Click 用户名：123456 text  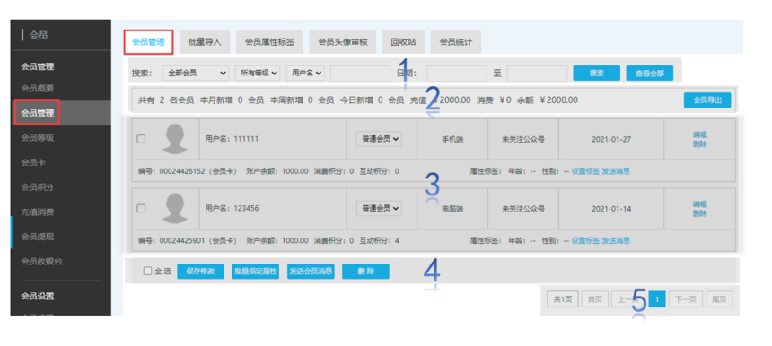click(x=232, y=208)
